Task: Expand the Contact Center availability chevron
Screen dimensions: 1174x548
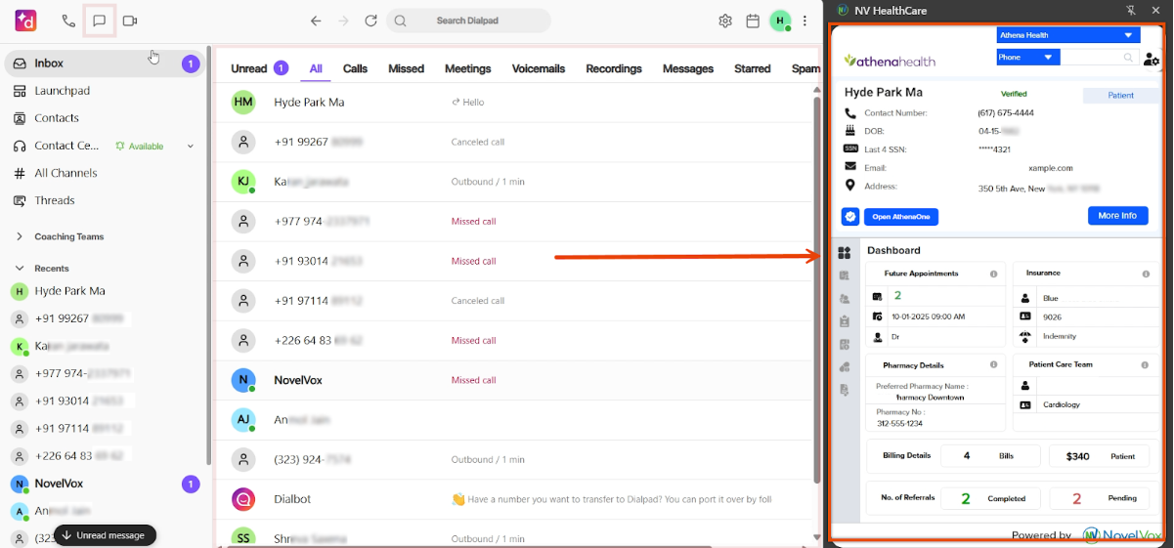Action: click(x=191, y=147)
